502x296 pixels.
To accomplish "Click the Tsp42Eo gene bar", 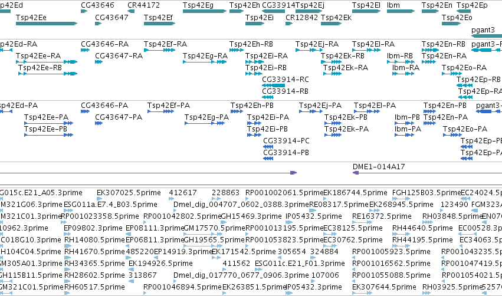I will (x=451, y=24).
